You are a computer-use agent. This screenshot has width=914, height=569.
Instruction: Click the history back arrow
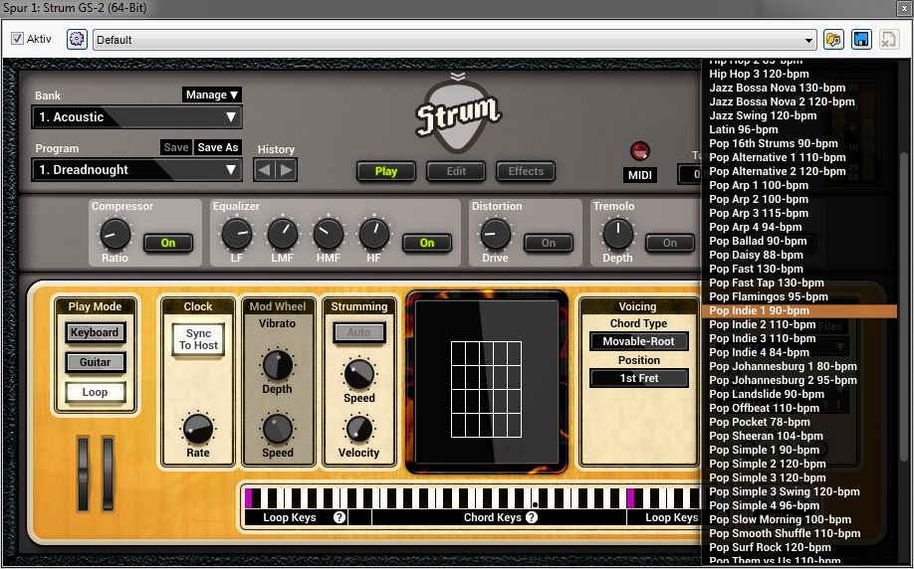(x=265, y=171)
